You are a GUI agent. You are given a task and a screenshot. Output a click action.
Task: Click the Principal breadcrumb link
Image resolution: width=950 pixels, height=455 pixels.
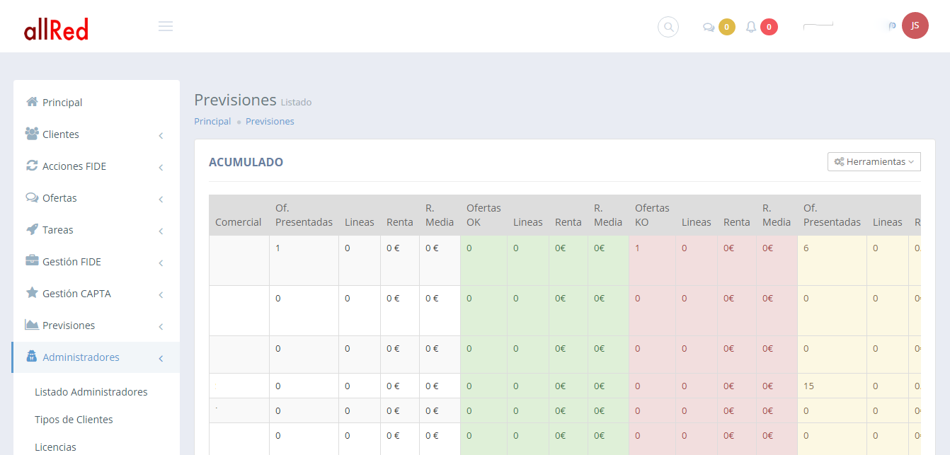coord(212,122)
